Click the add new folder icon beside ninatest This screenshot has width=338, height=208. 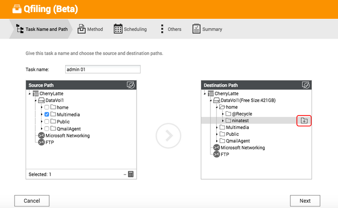(x=304, y=121)
